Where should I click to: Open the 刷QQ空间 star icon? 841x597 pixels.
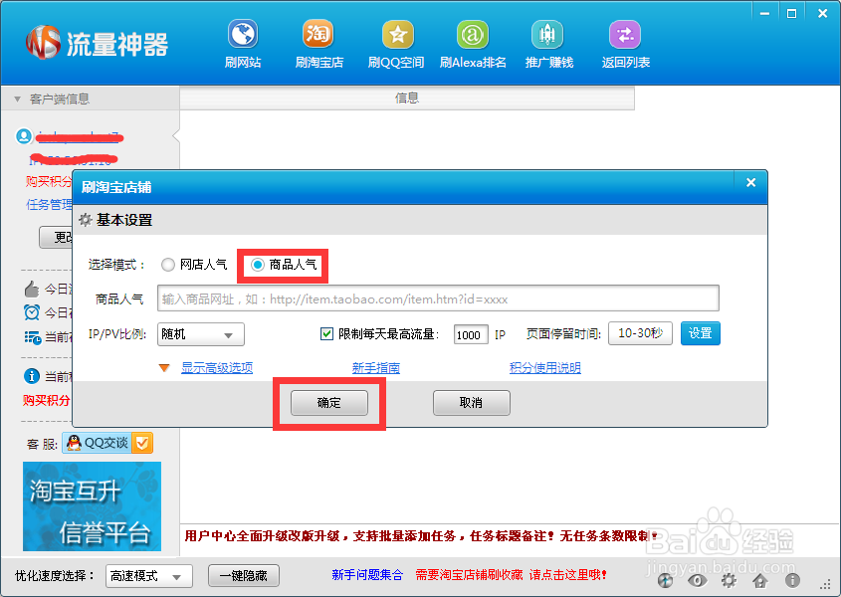click(x=397, y=35)
